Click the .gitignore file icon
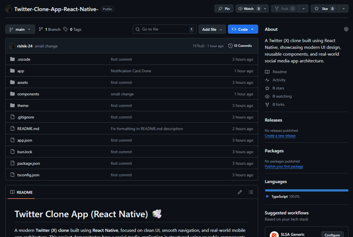353x237 pixels. pos(12,117)
